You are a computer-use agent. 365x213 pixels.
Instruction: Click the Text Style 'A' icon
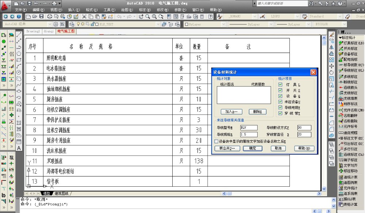tap(219, 16)
